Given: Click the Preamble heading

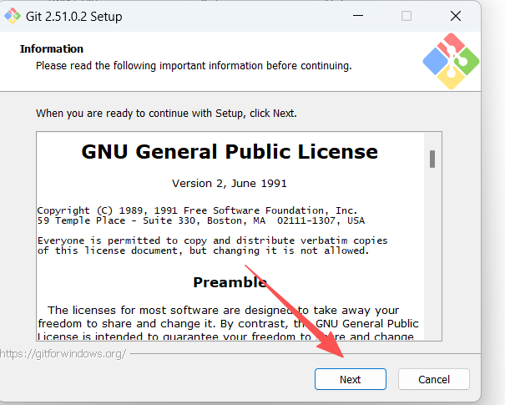Looking at the screenshot, I should (230, 282).
